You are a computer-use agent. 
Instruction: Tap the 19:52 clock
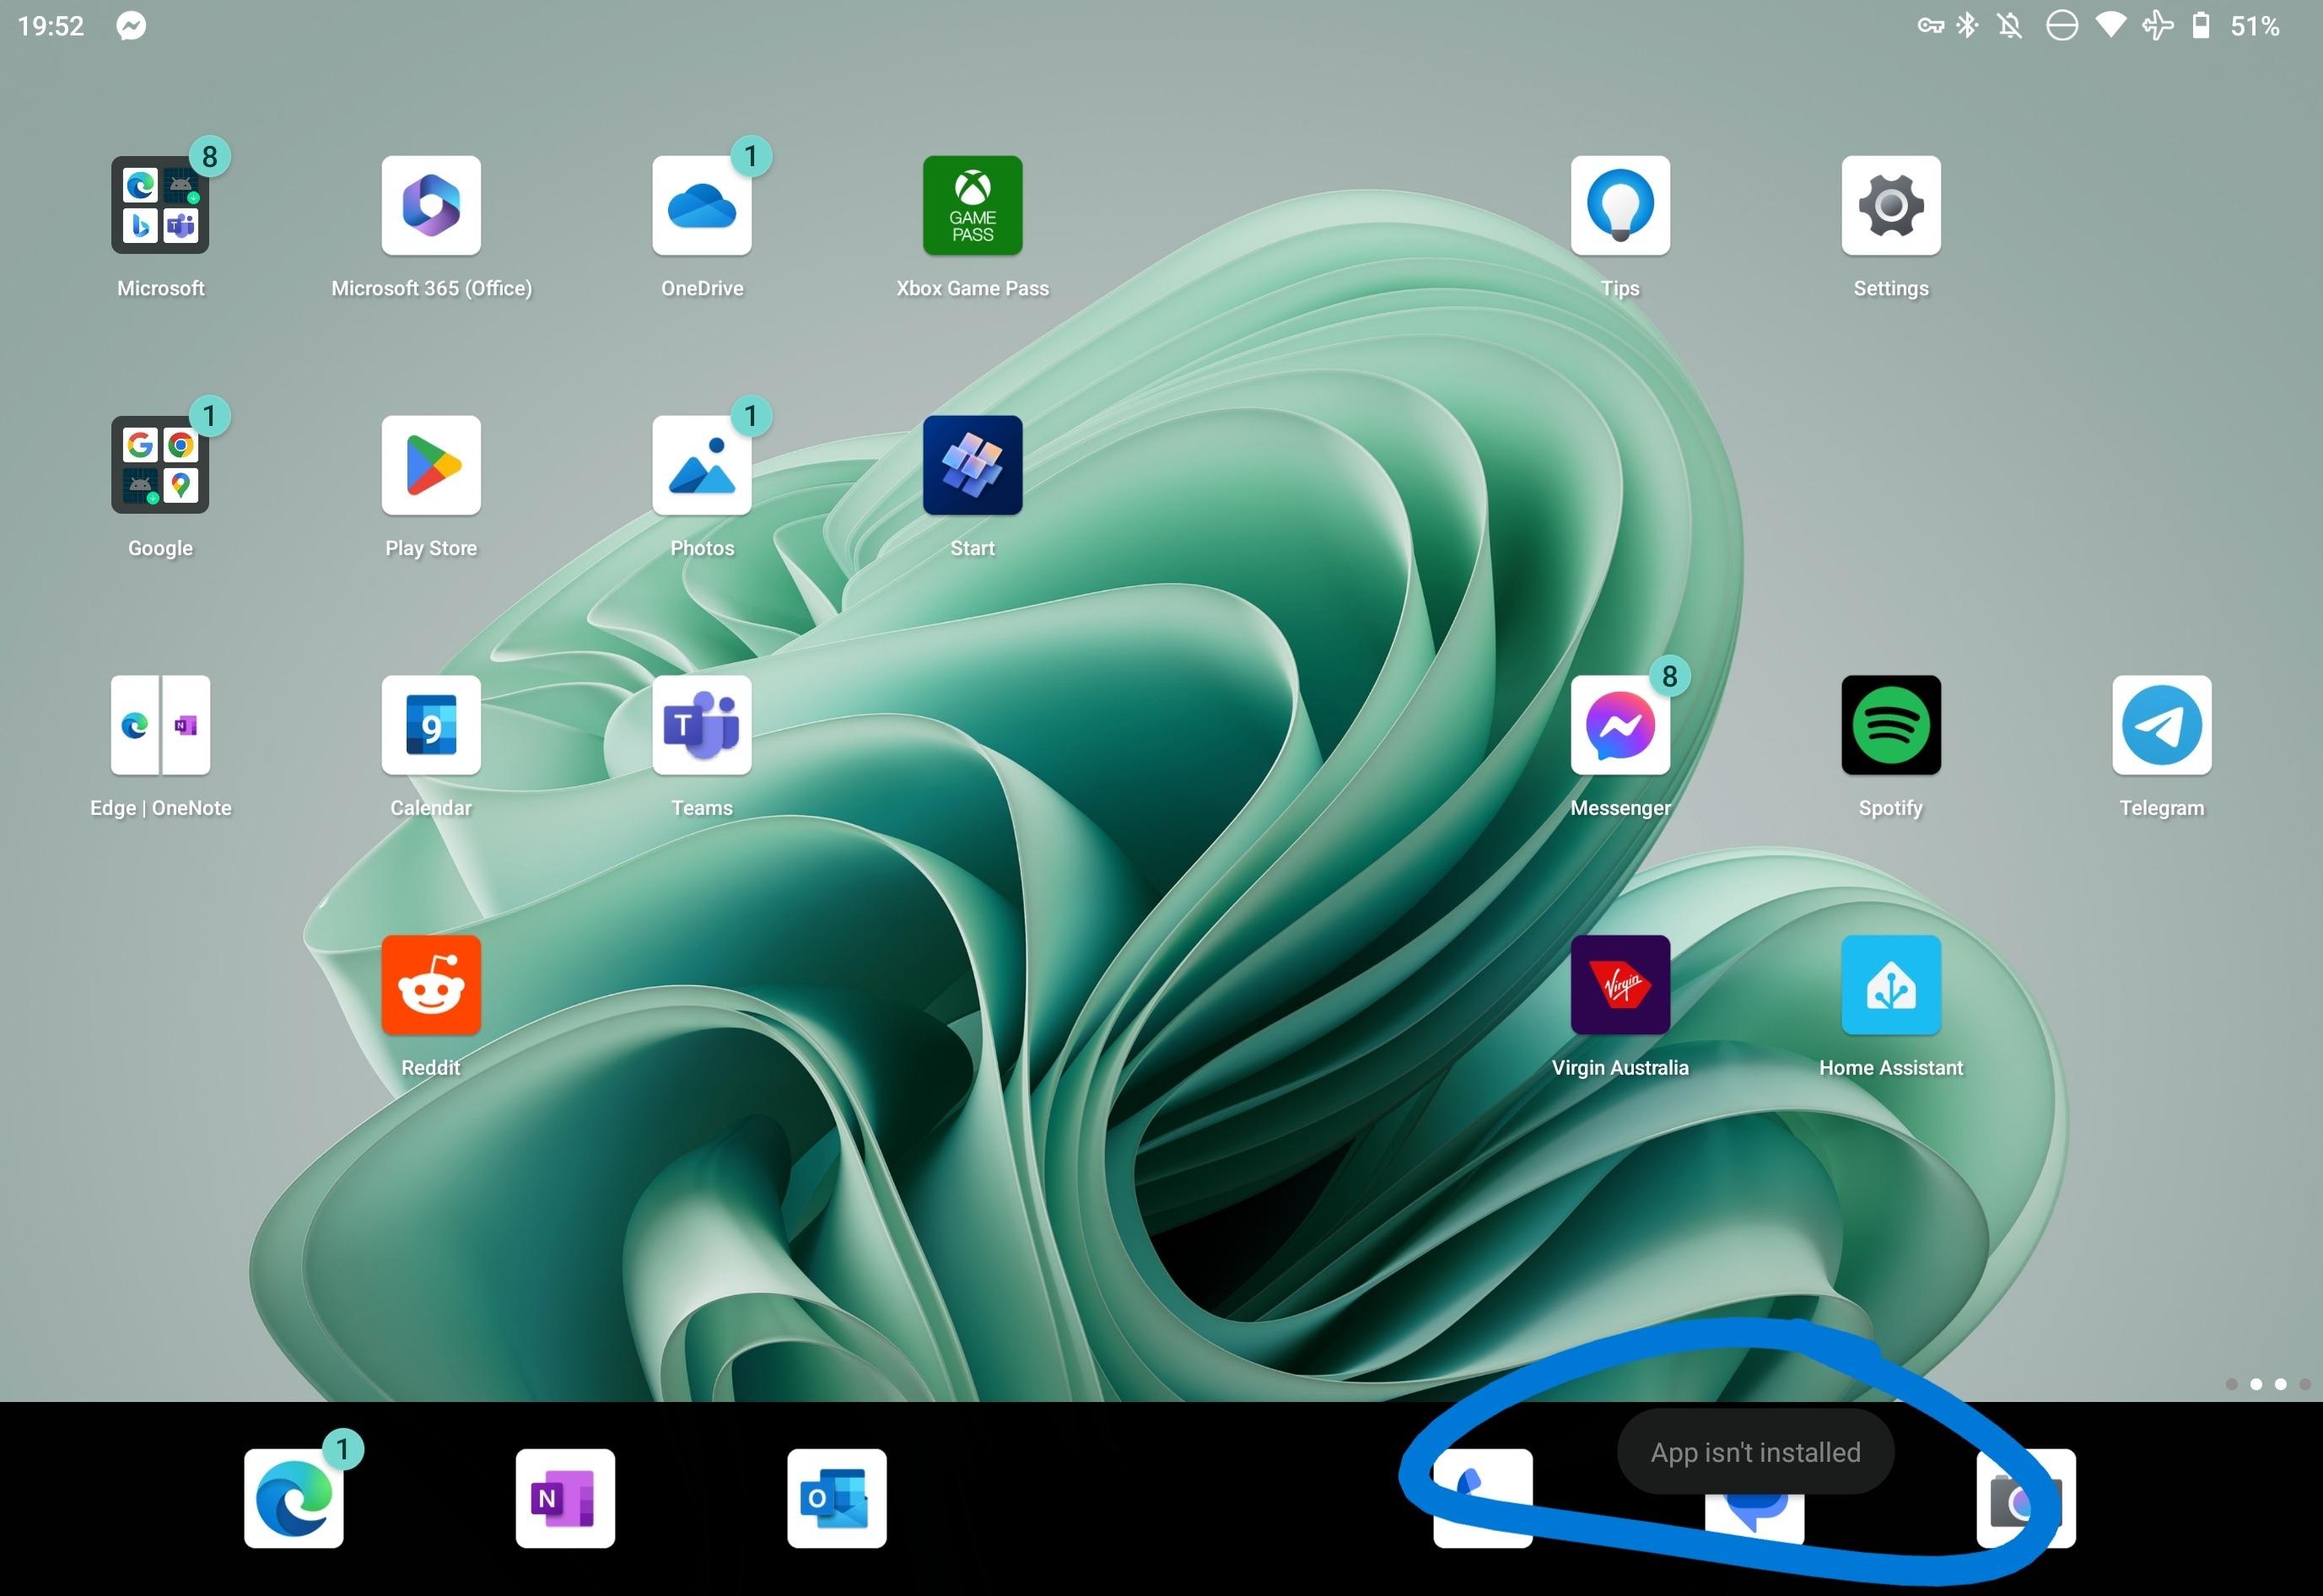coord(51,26)
